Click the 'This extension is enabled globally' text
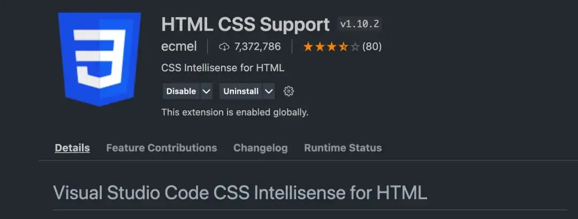 (x=234, y=112)
